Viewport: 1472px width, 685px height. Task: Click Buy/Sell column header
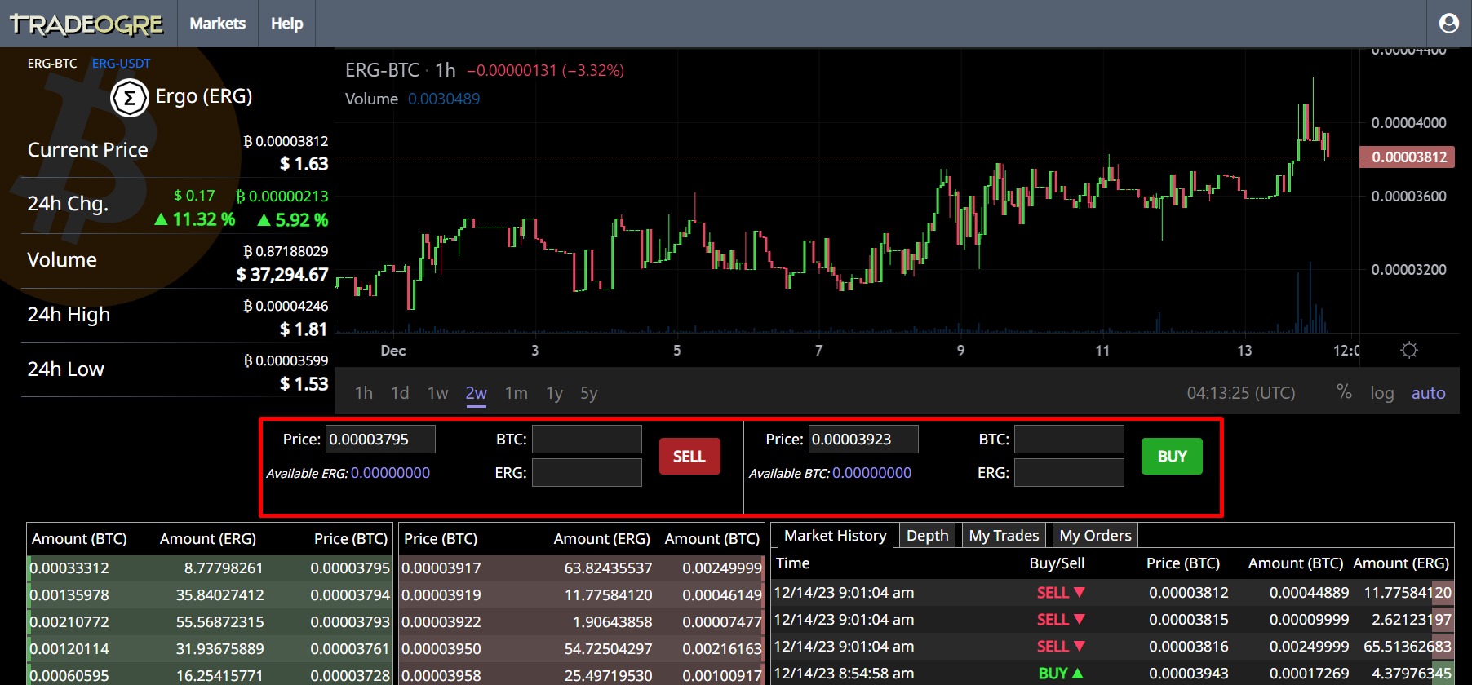(1057, 563)
